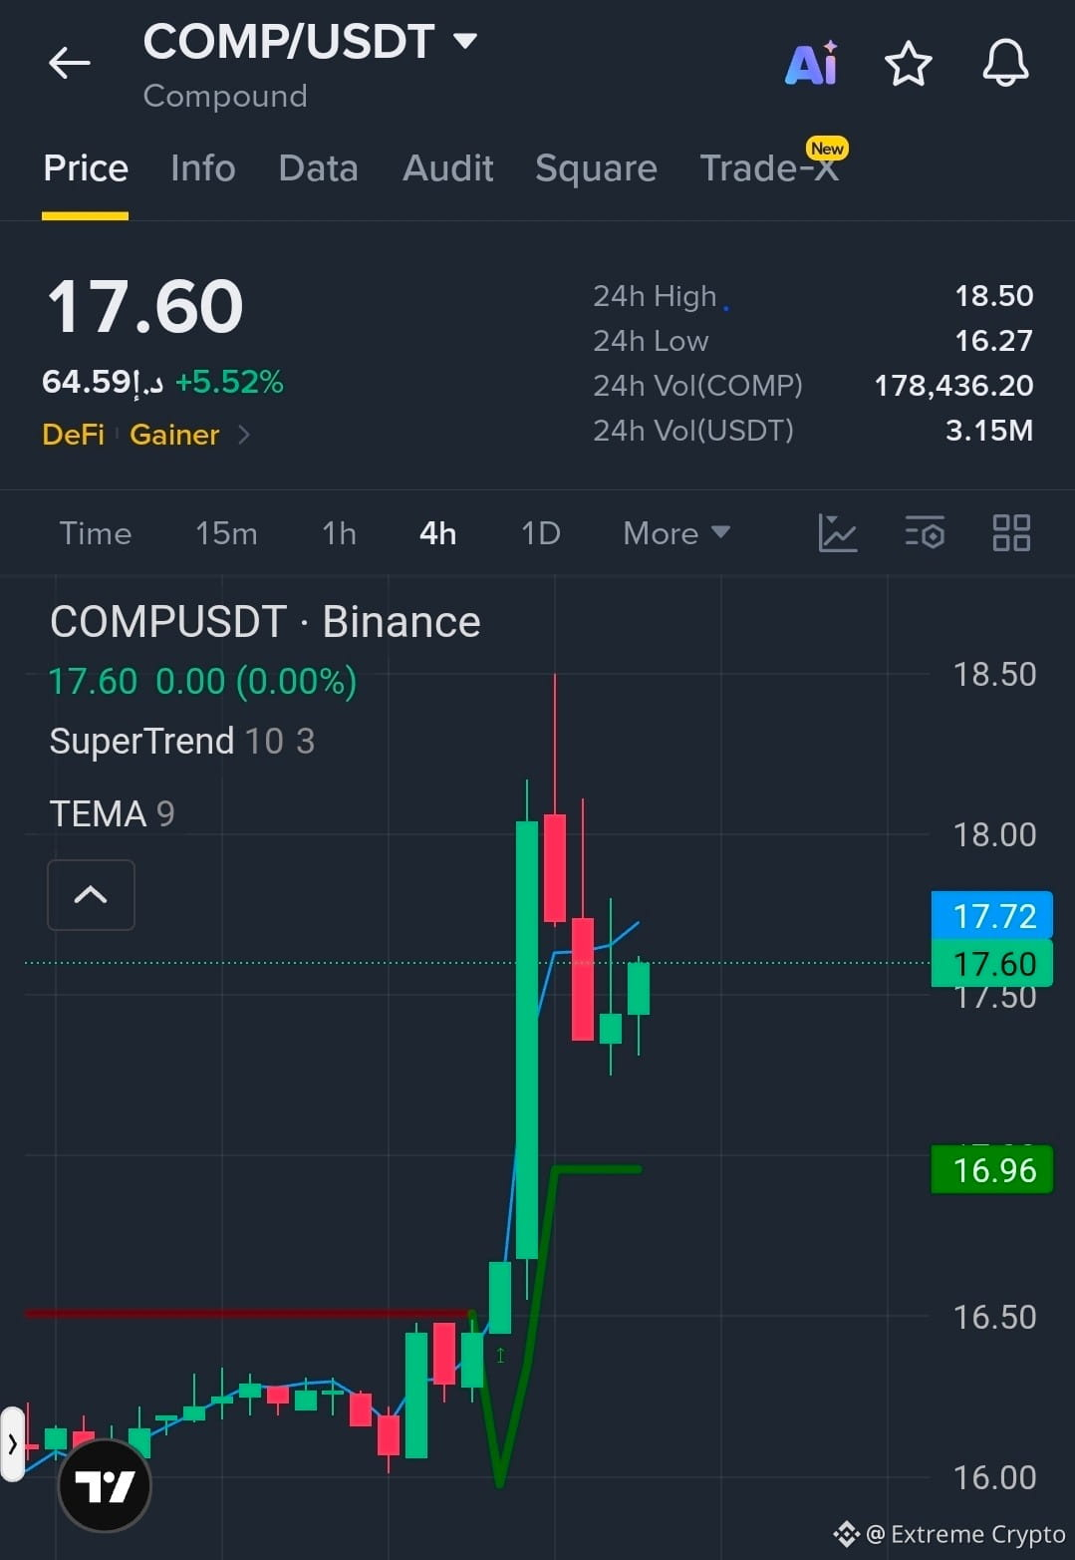
Task: Add COMP/USDT to favorites star
Action: [908, 64]
